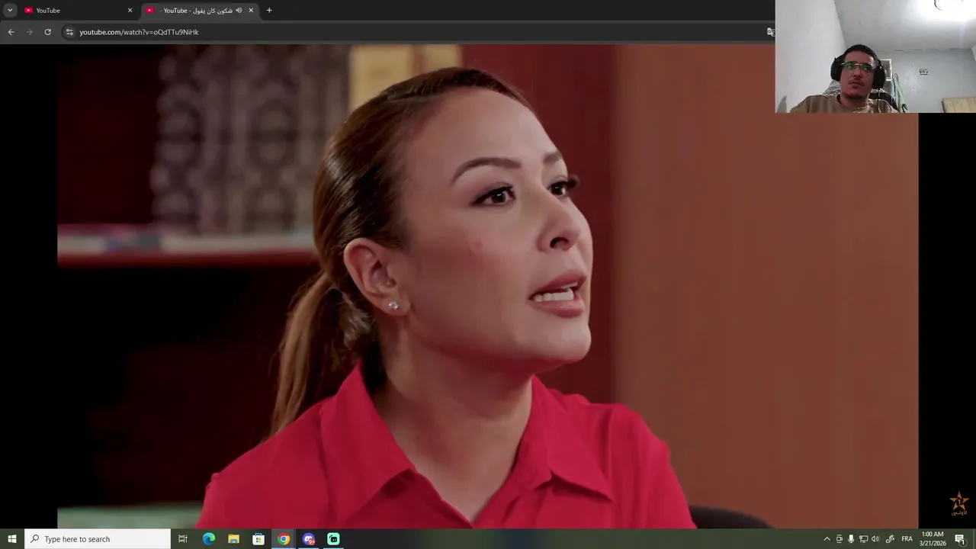Go back to previous page
This screenshot has height=549, width=976.
click(x=11, y=32)
